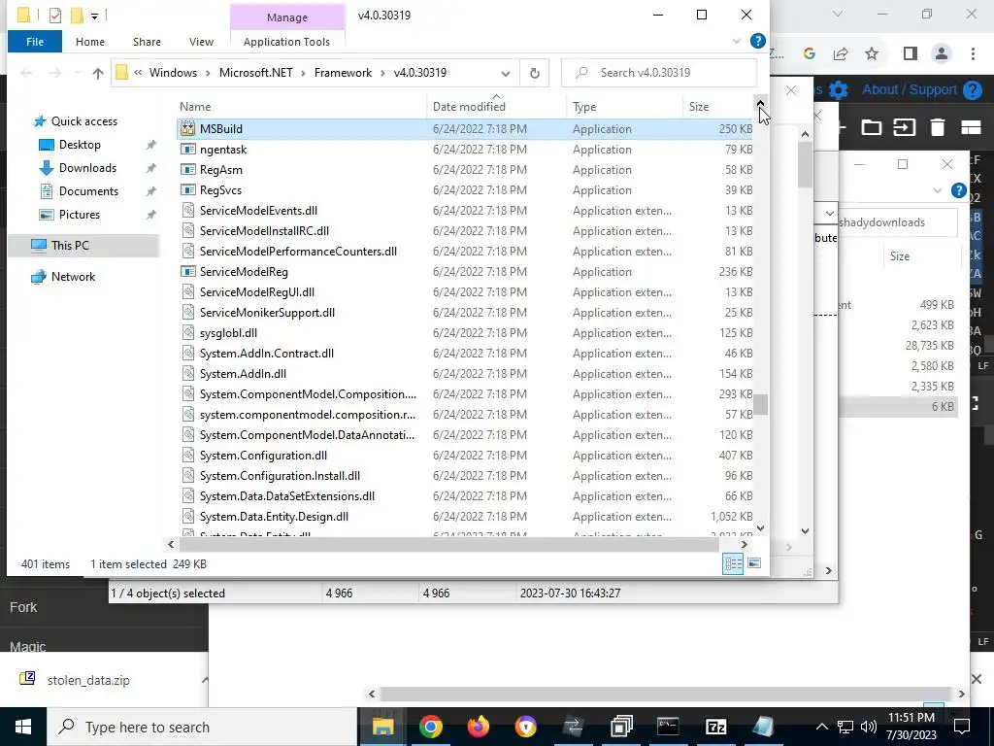The width and height of the screenshot is (994, 746).
Task: Sort files by Date modified column
Action: click(496, 107)
